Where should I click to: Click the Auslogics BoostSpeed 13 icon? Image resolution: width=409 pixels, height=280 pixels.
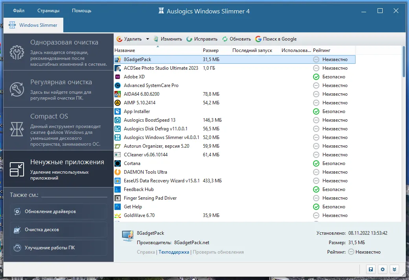[x=118, y=120]
